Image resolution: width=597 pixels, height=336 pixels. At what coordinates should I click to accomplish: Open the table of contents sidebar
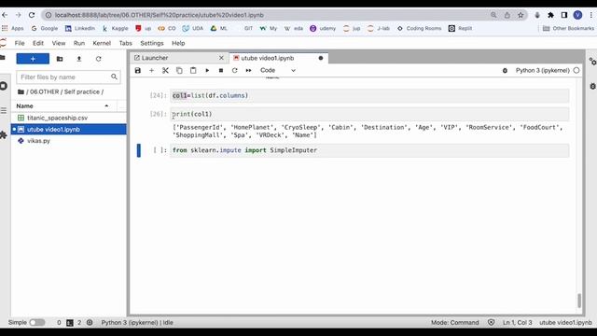[4, 110]
